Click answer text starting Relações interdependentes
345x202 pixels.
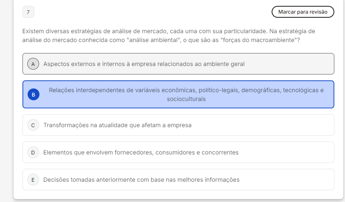186,90
